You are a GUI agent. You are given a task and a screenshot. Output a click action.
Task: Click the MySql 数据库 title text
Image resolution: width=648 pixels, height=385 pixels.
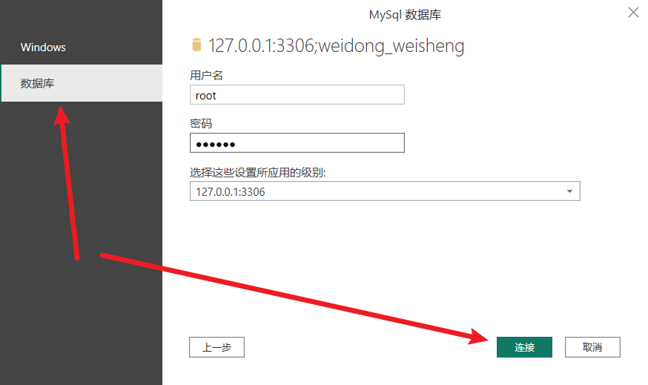[405, 15]
